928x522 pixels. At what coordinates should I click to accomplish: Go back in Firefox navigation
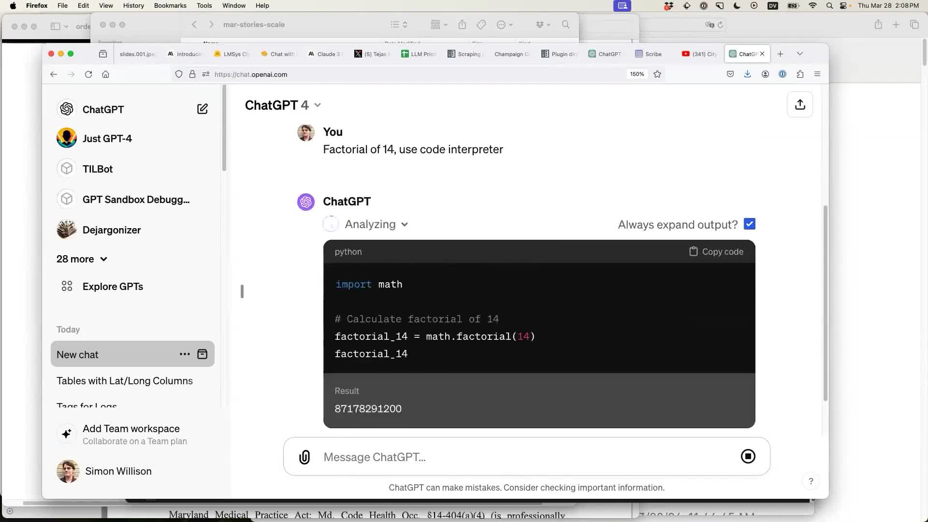point(54,74)
